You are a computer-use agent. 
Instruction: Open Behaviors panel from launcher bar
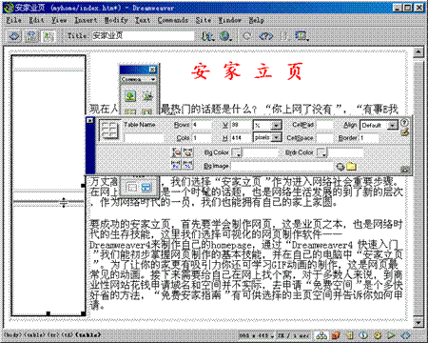click(378, 335)
